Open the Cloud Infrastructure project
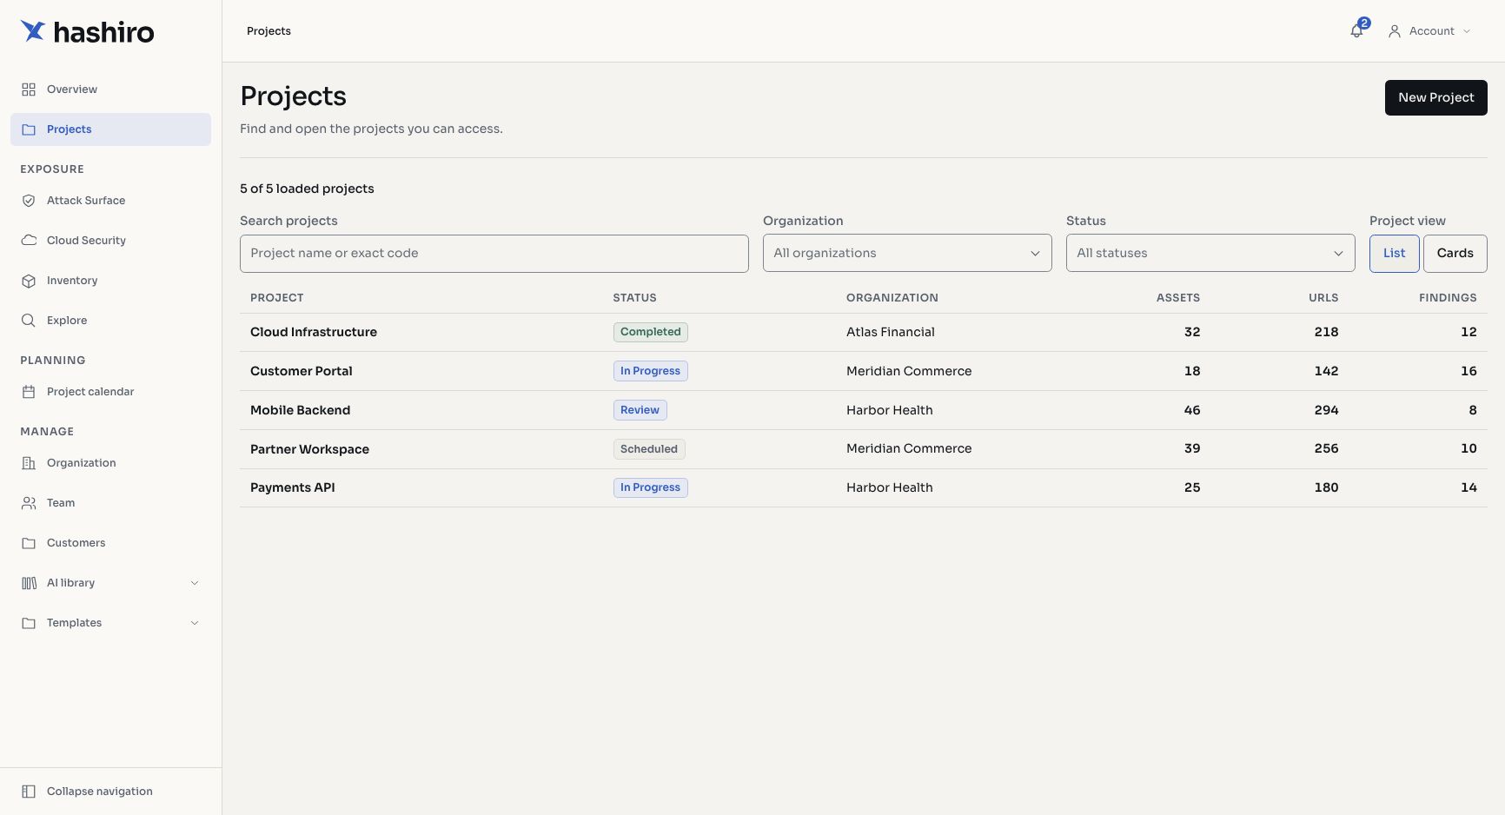Screen dimensions: 1505x815 pyautogui.click(x=314, y=332)
